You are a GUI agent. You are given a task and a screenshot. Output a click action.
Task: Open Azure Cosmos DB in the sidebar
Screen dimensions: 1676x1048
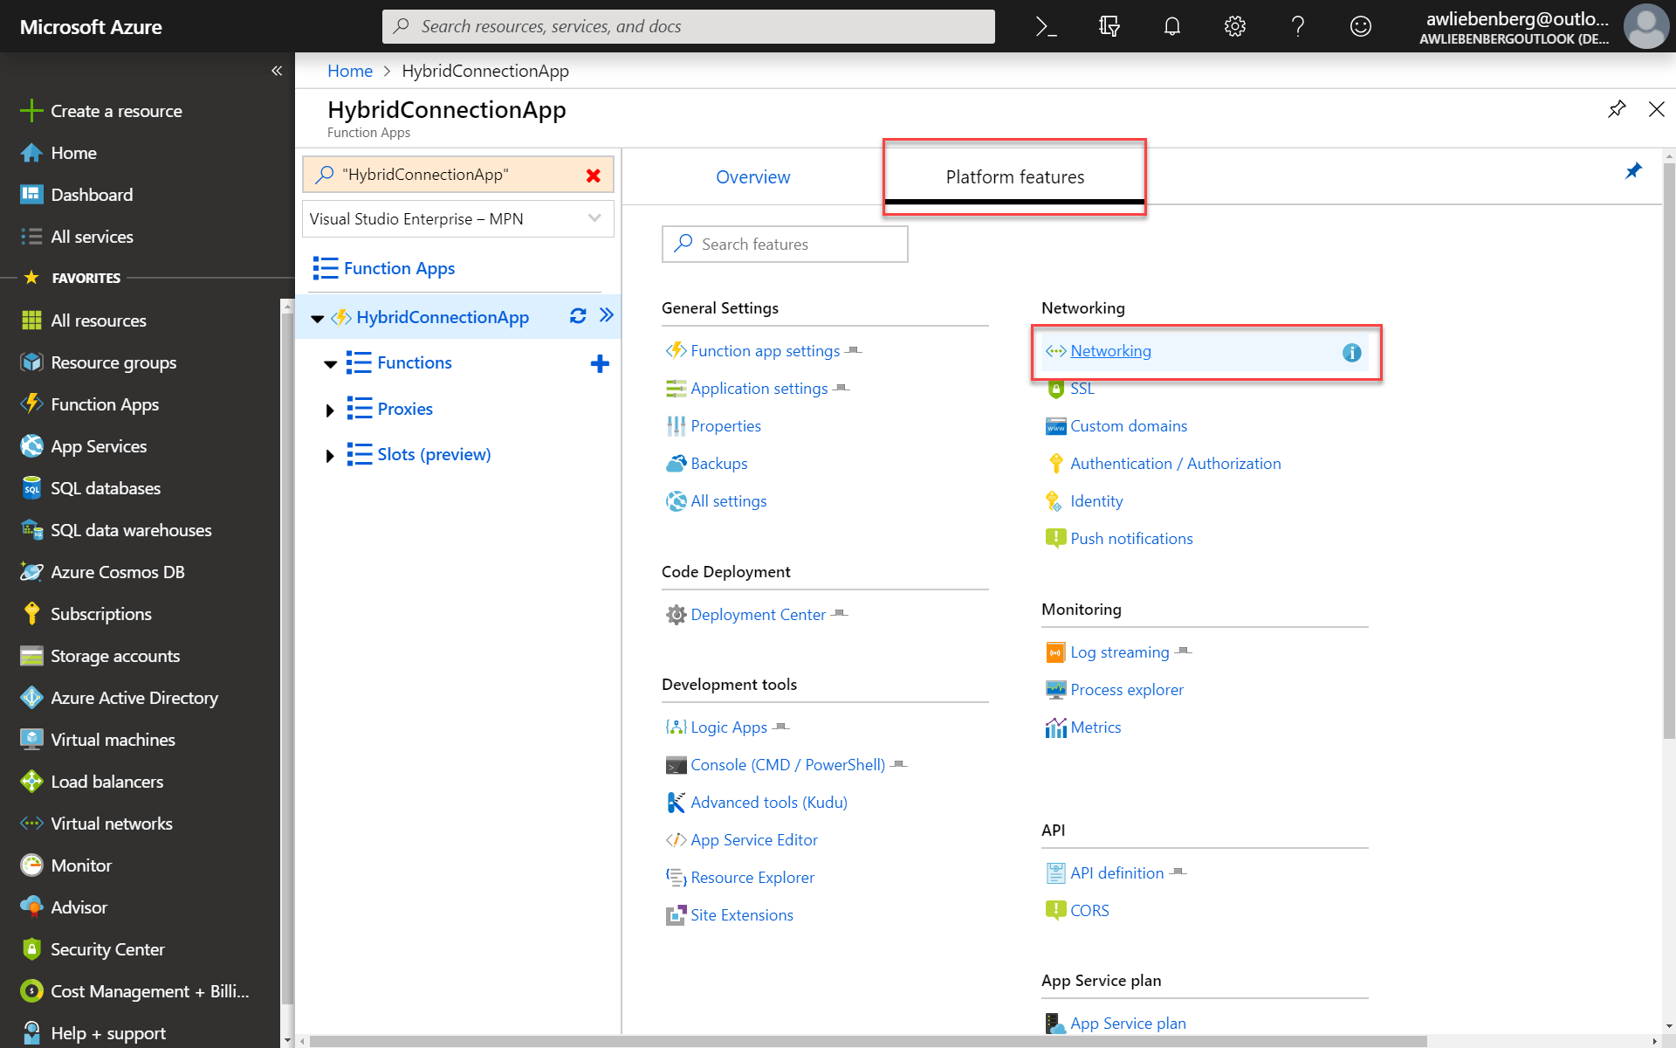(118, 572)
